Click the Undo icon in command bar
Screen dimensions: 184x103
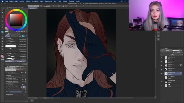(53, 6)
